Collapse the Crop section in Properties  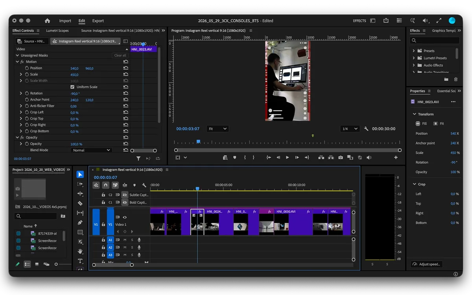click(414, 184)
